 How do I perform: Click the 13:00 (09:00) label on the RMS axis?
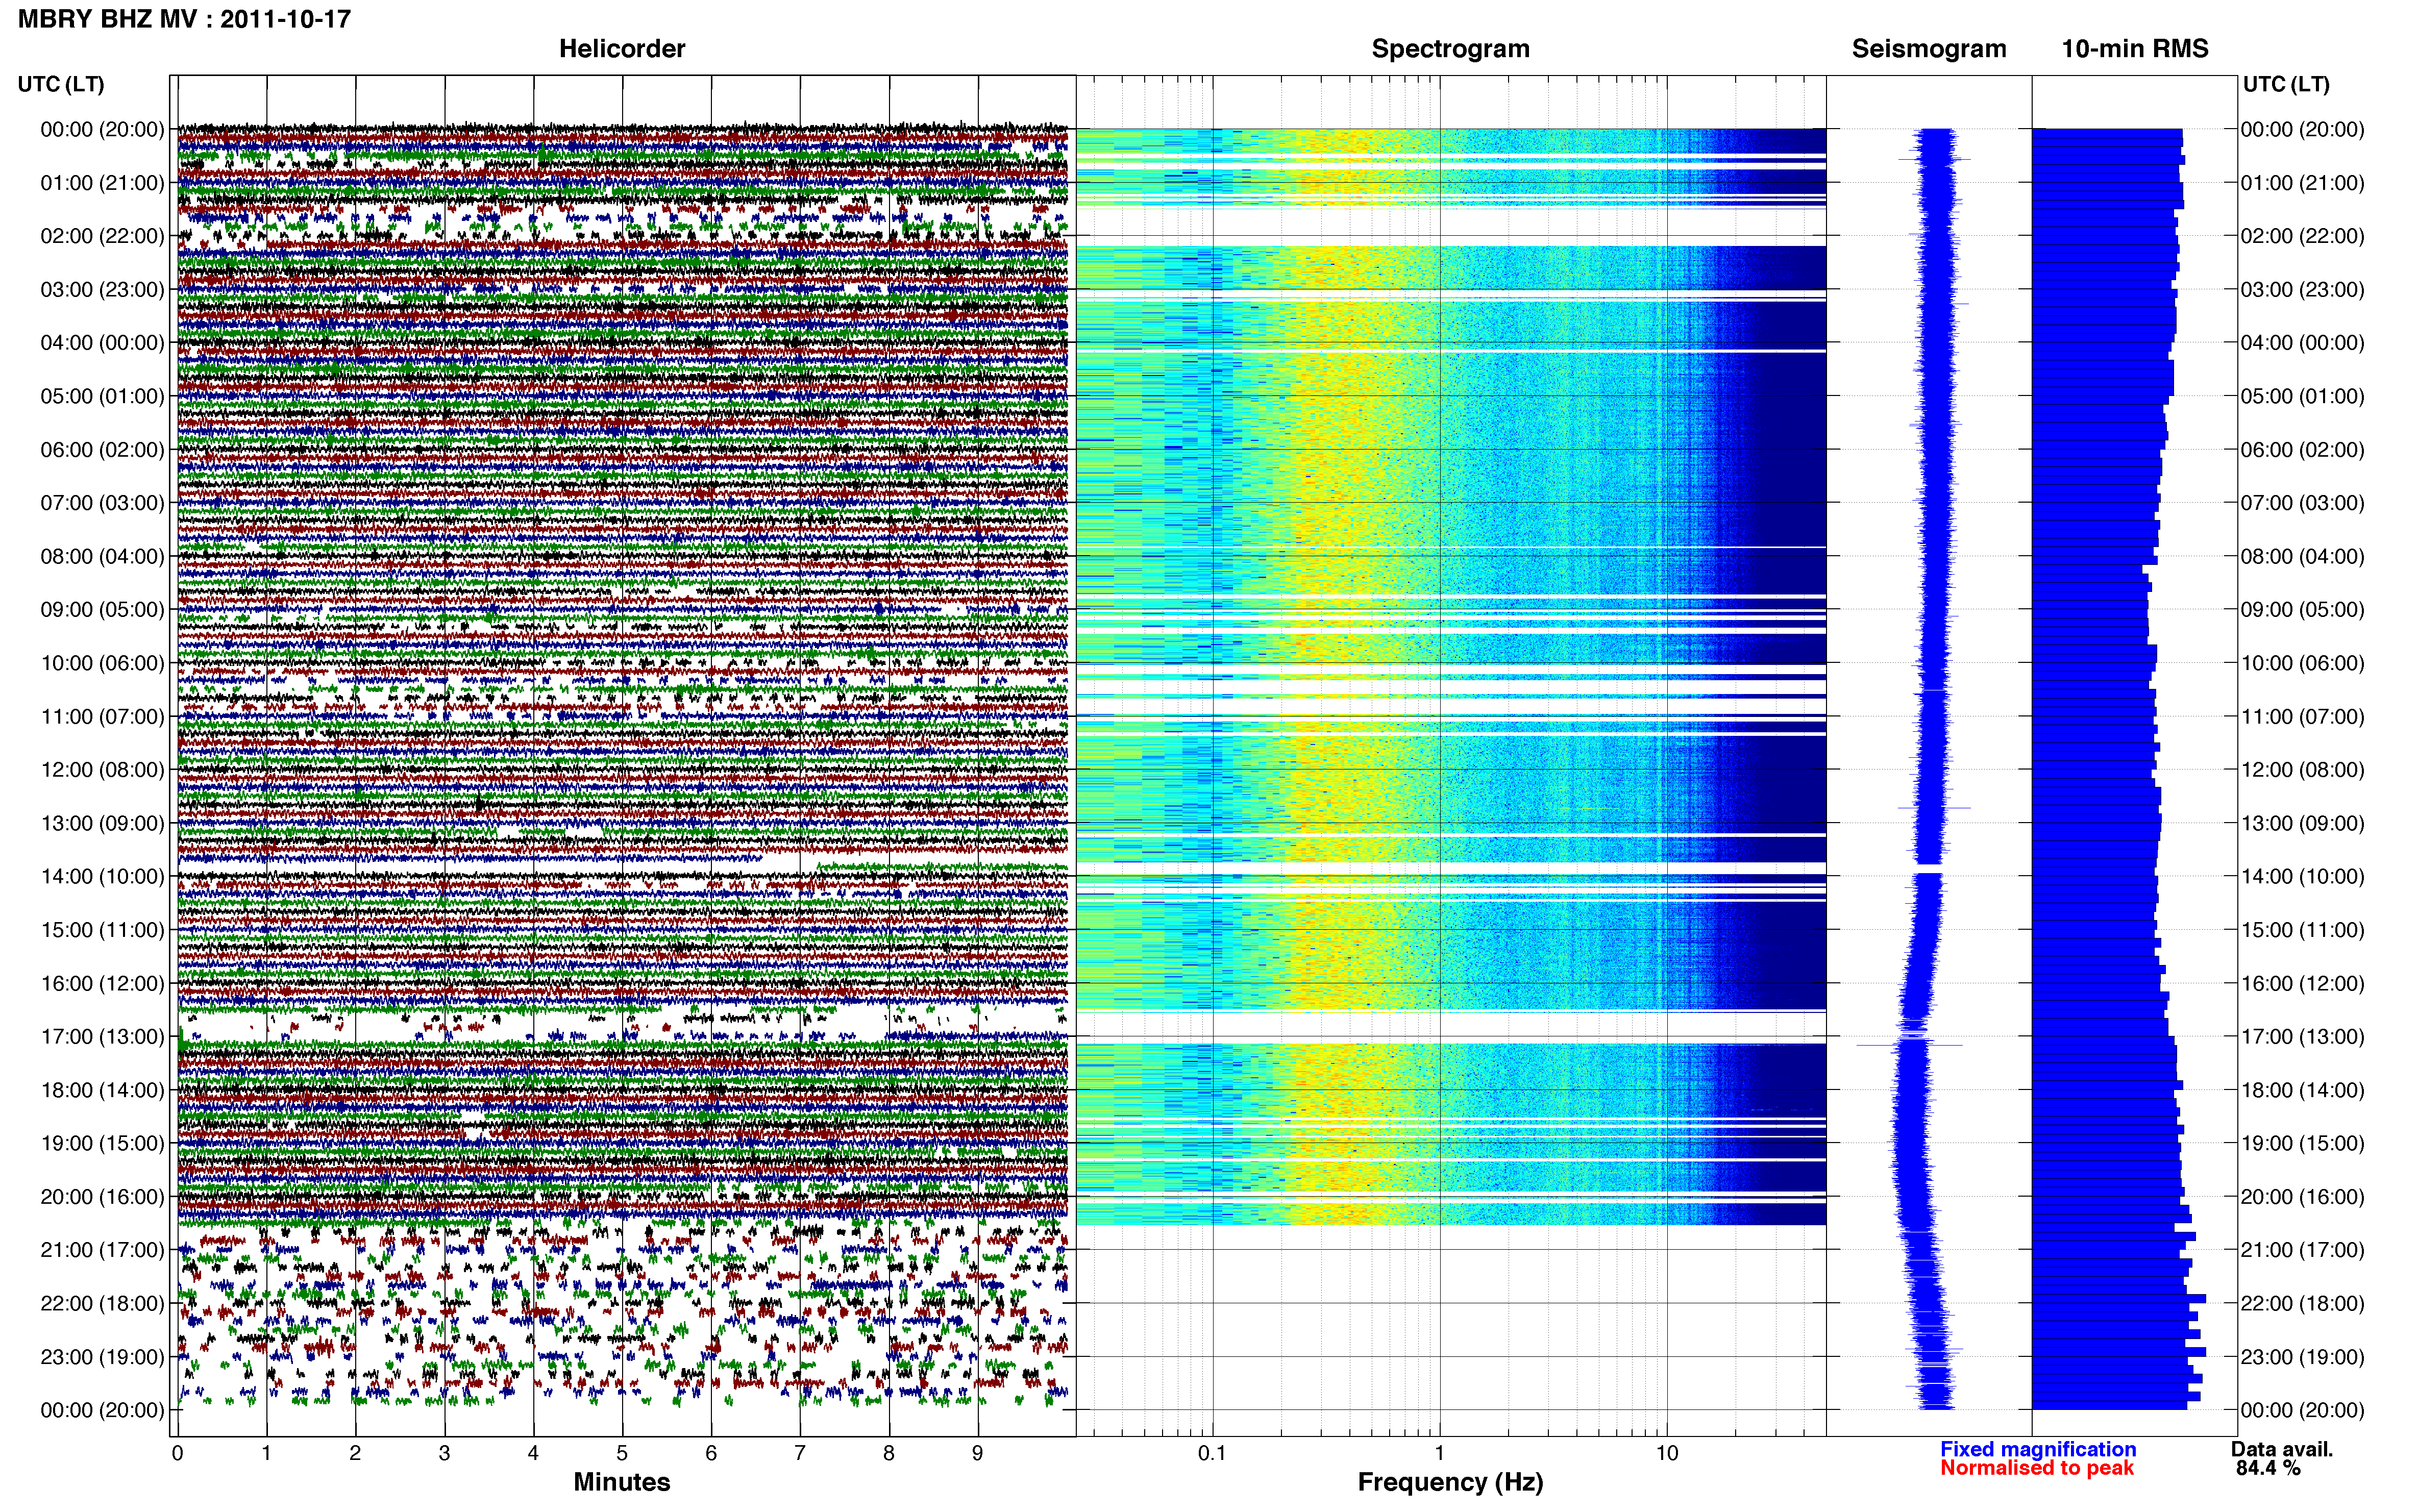coord(2303,824)
